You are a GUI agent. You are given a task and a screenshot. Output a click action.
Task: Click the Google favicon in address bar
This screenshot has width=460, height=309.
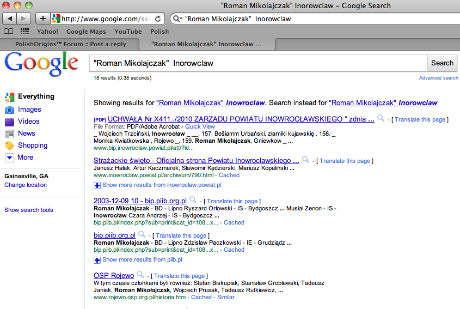[56, 19]
